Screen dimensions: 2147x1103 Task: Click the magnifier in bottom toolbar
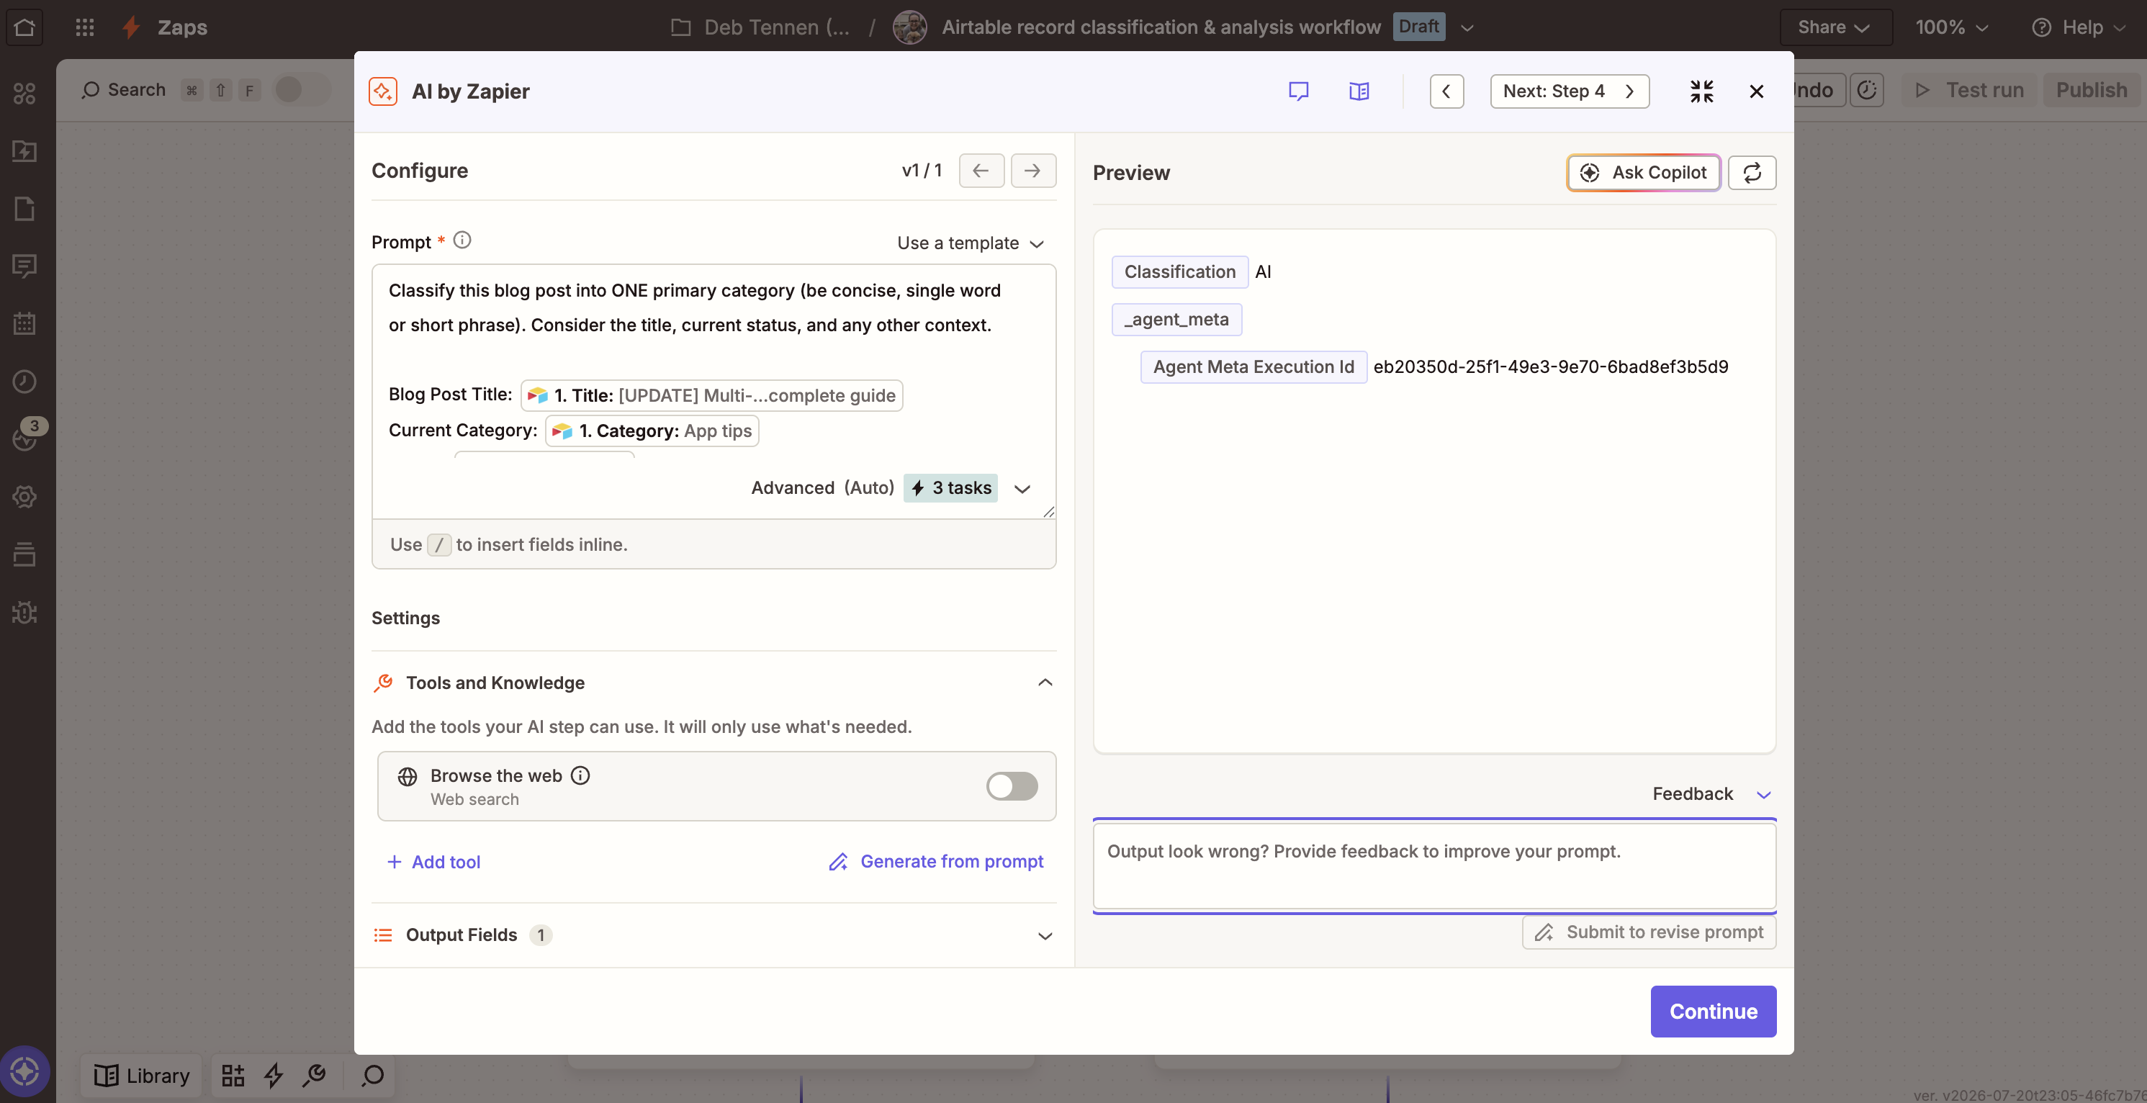click(x=372, y=1076)
